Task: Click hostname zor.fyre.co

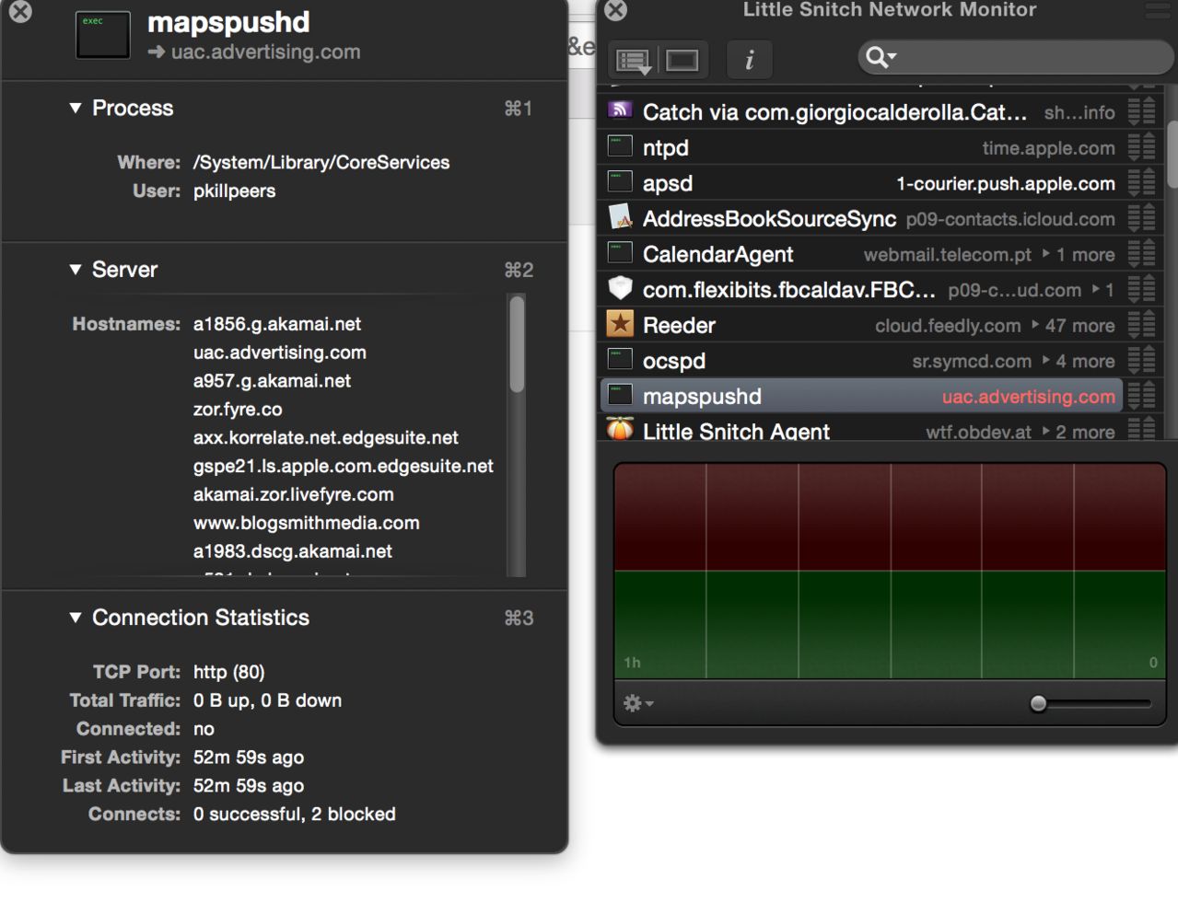Action: [238, 409]
